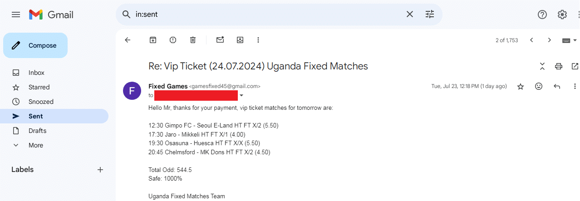Click the Snooze toolbar icon
Image resolution: width=580 pixels, height=201 pixels.
240,40
